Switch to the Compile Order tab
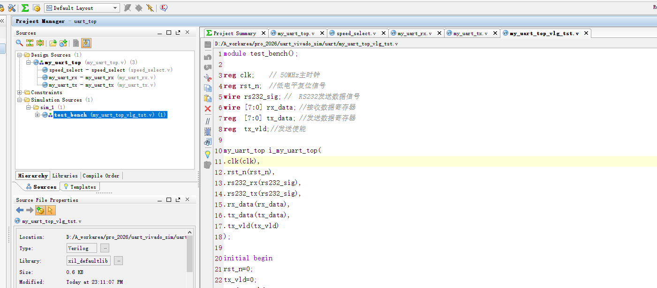The height and width of the screenshot is (288, 657). tap(101, 176)
